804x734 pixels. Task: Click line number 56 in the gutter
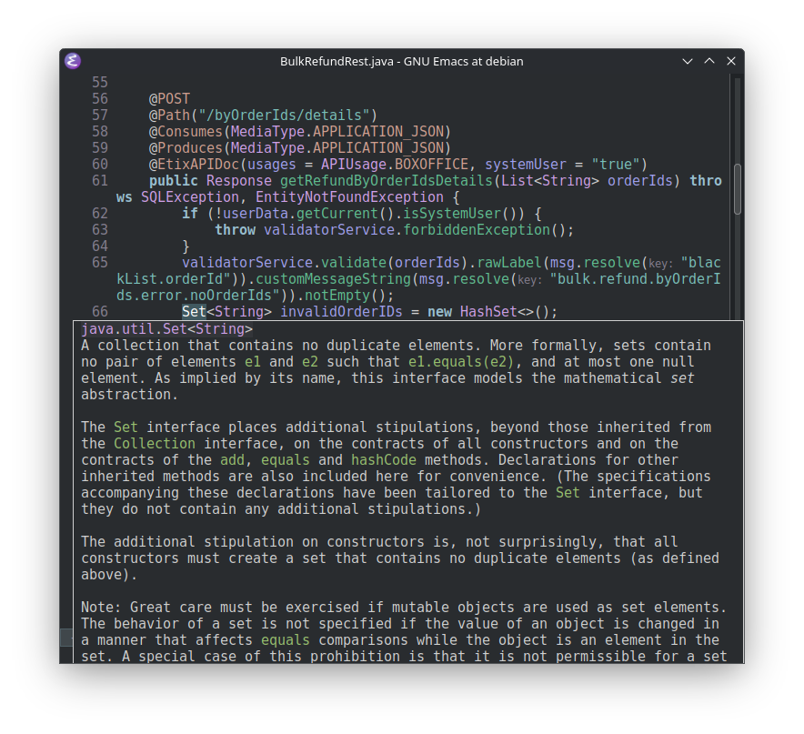(x=99, y=99)
